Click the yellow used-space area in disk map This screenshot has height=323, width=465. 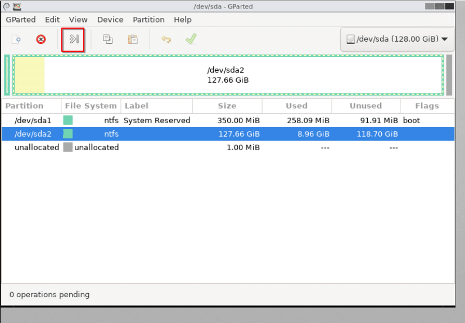29,75
